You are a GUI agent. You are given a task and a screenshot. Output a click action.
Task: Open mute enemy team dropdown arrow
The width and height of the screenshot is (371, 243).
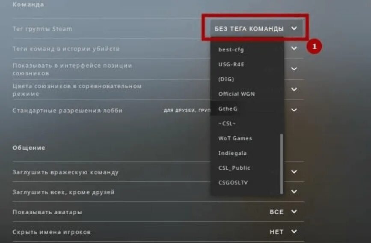(x=294, y=171)
